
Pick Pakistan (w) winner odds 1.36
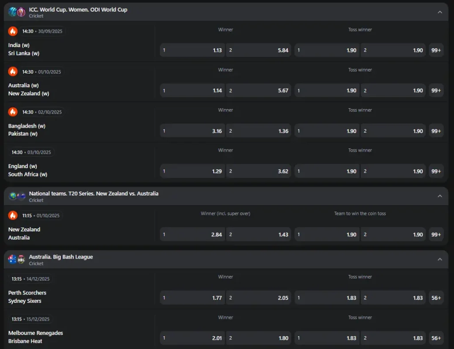[x=258, y=131]
